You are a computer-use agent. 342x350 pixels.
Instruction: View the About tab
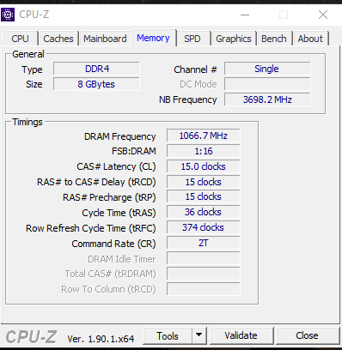(310, 39)
